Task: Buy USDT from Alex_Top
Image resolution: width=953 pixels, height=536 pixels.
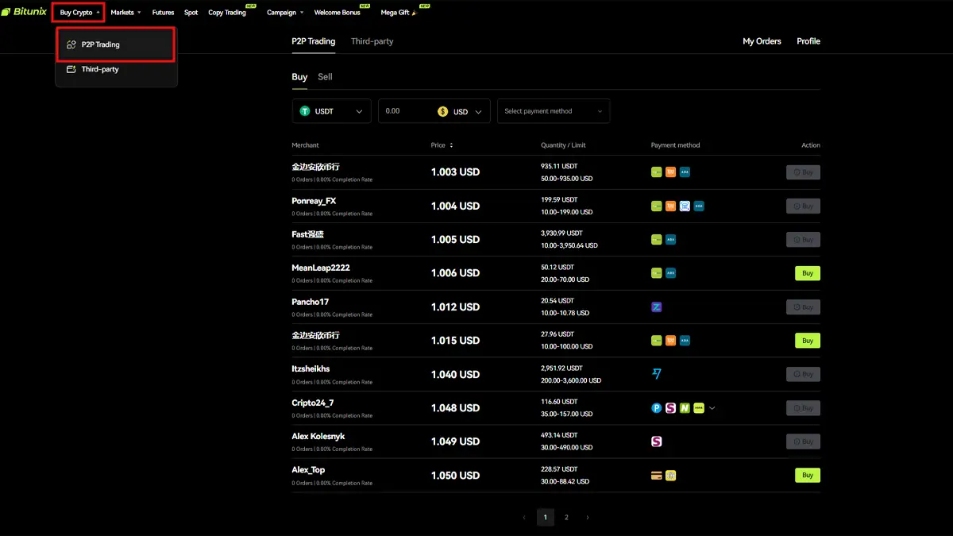Action: (808, 476)
